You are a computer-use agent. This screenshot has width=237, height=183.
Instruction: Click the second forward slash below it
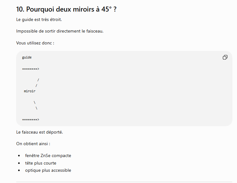[36, 86]
